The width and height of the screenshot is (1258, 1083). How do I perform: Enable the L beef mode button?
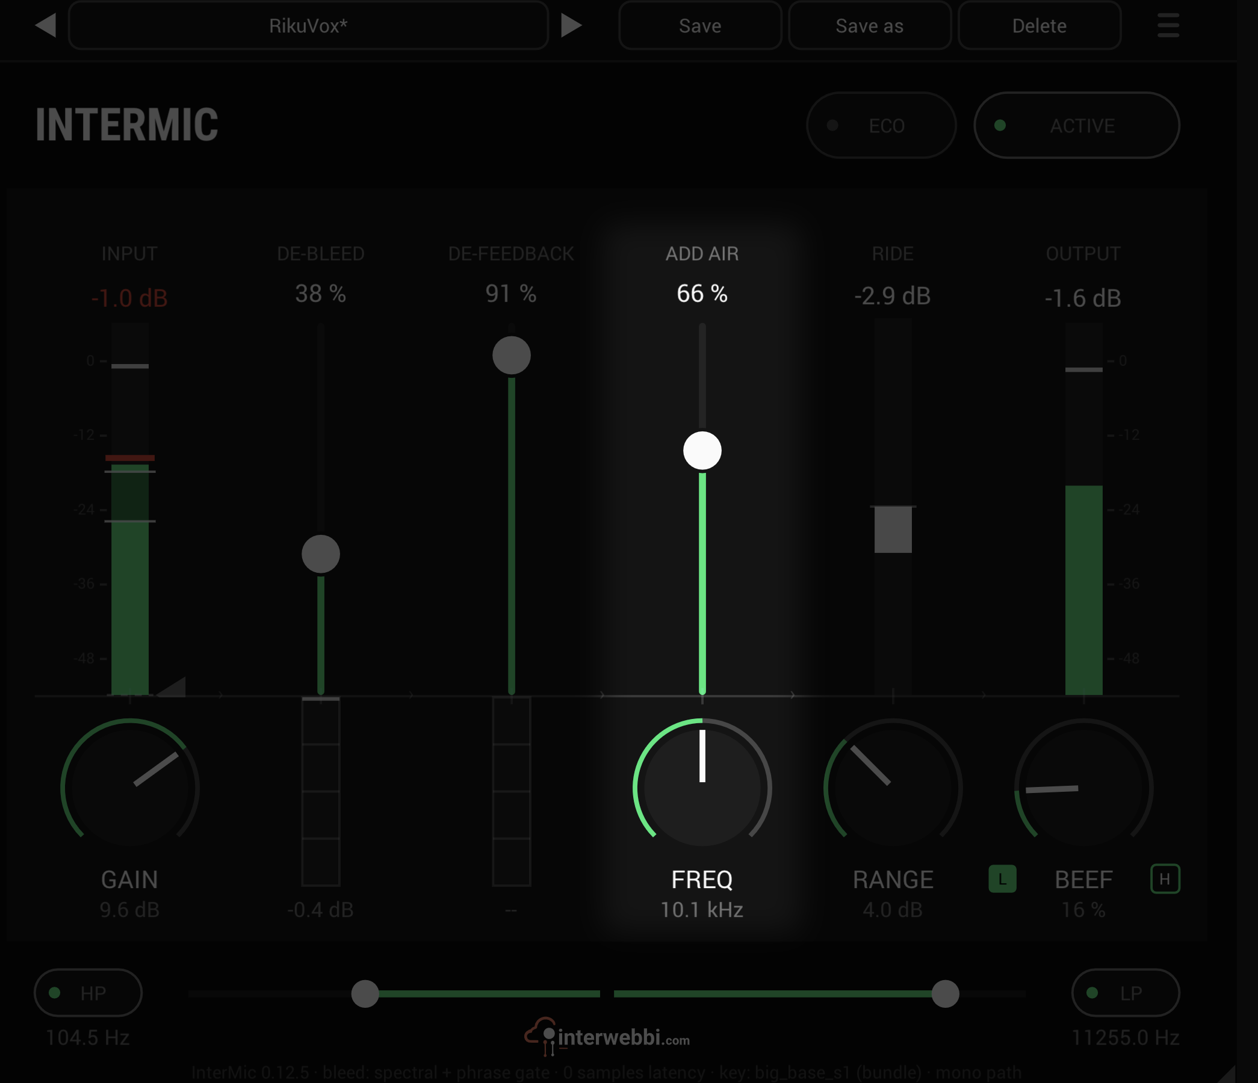(1002, 879)
